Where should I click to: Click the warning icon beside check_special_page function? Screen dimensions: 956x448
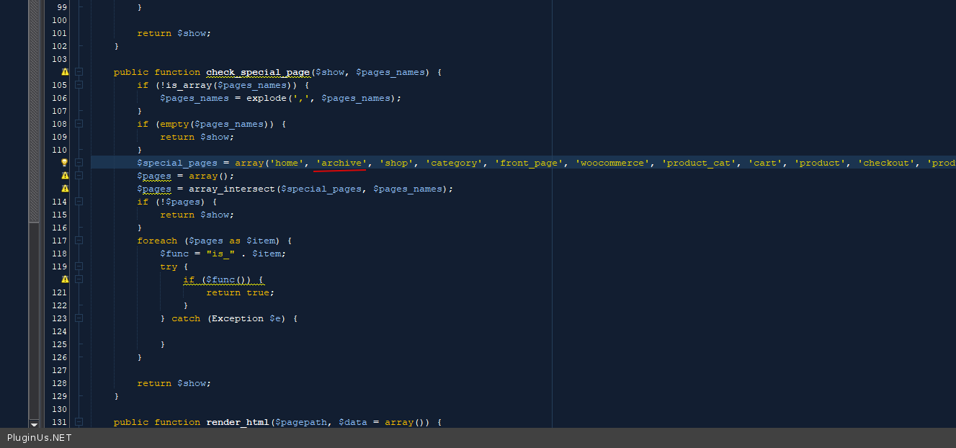[65, 72]
